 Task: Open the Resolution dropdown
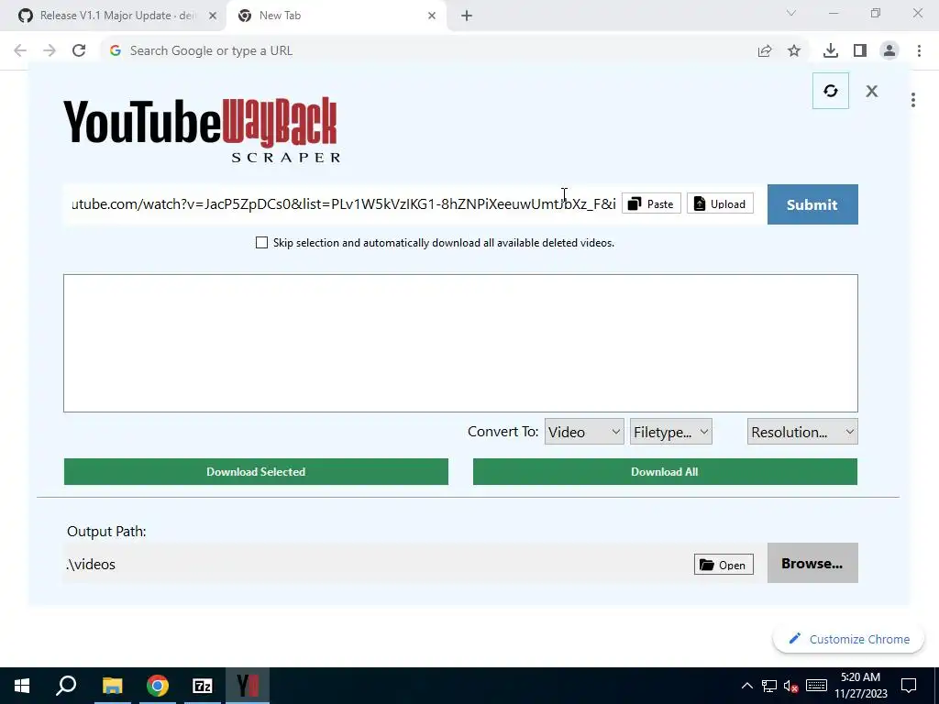(801, 432)
